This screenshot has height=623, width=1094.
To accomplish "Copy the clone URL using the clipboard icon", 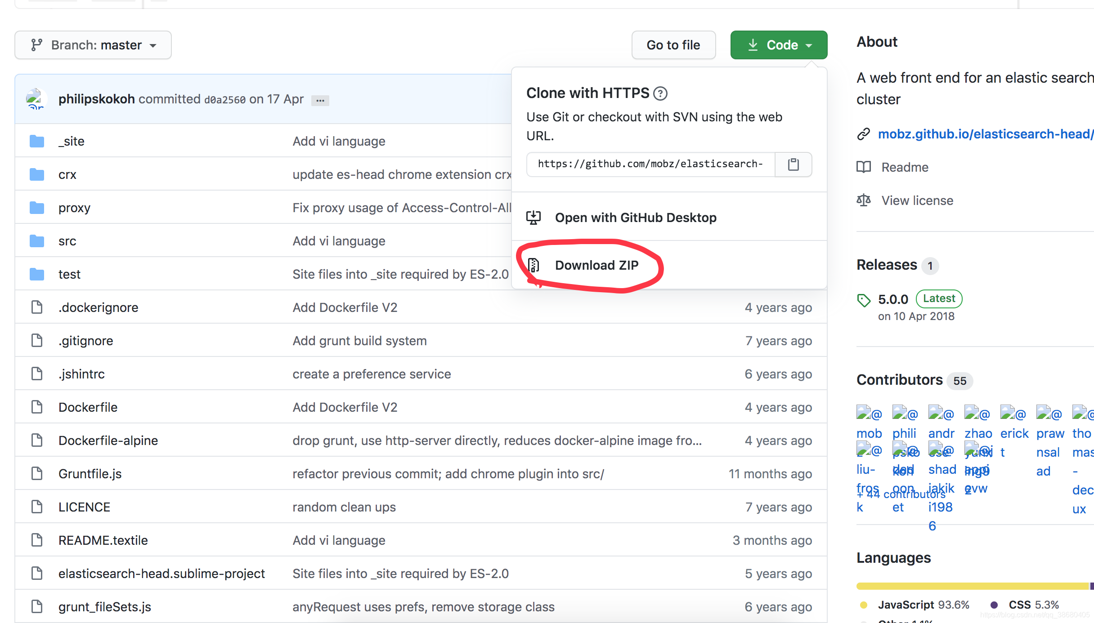I will point(793,164).
